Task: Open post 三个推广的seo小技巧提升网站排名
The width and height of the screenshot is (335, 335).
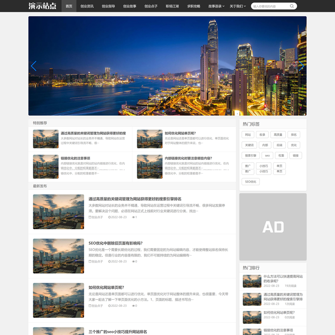Action: point(118,331)
